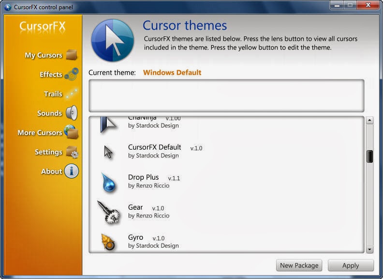This screenshot has width=383, height=279.
Task: Open the Settings section
Action: pos(49,152)
